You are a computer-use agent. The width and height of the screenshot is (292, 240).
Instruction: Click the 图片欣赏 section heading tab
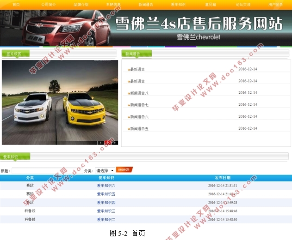16,54
